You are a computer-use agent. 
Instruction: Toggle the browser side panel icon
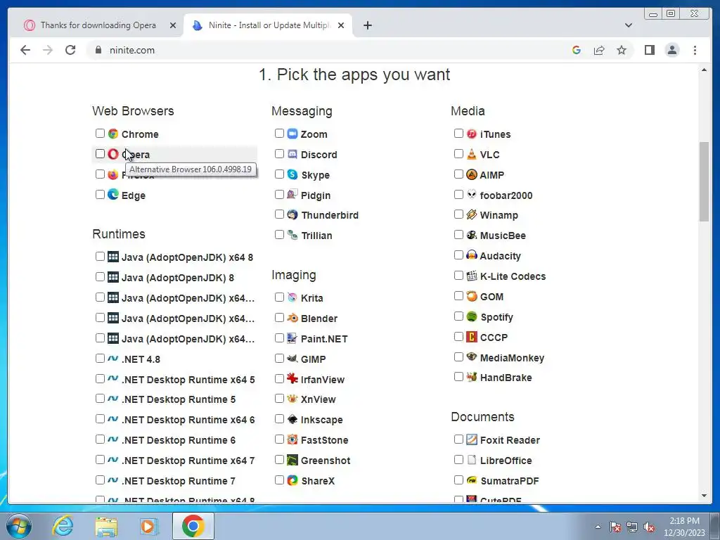click(x=649, y=50)
